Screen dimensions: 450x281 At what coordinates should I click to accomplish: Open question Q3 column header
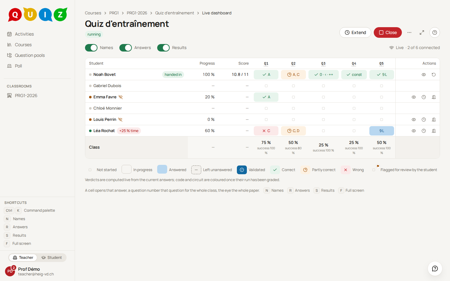[x=323, y=63]
